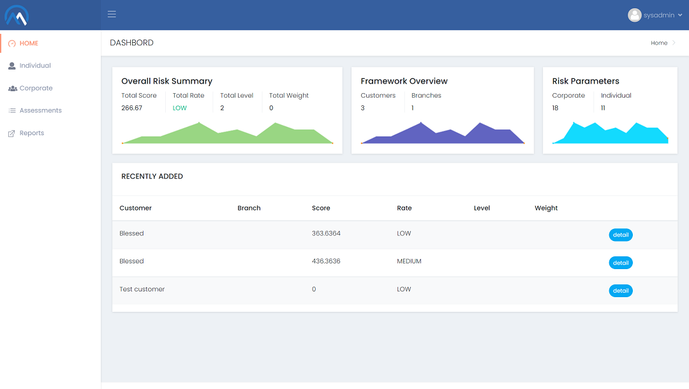Click the MEDIUM rate cell
This screenshot has height=389, width=689.
tap(409, 261)
